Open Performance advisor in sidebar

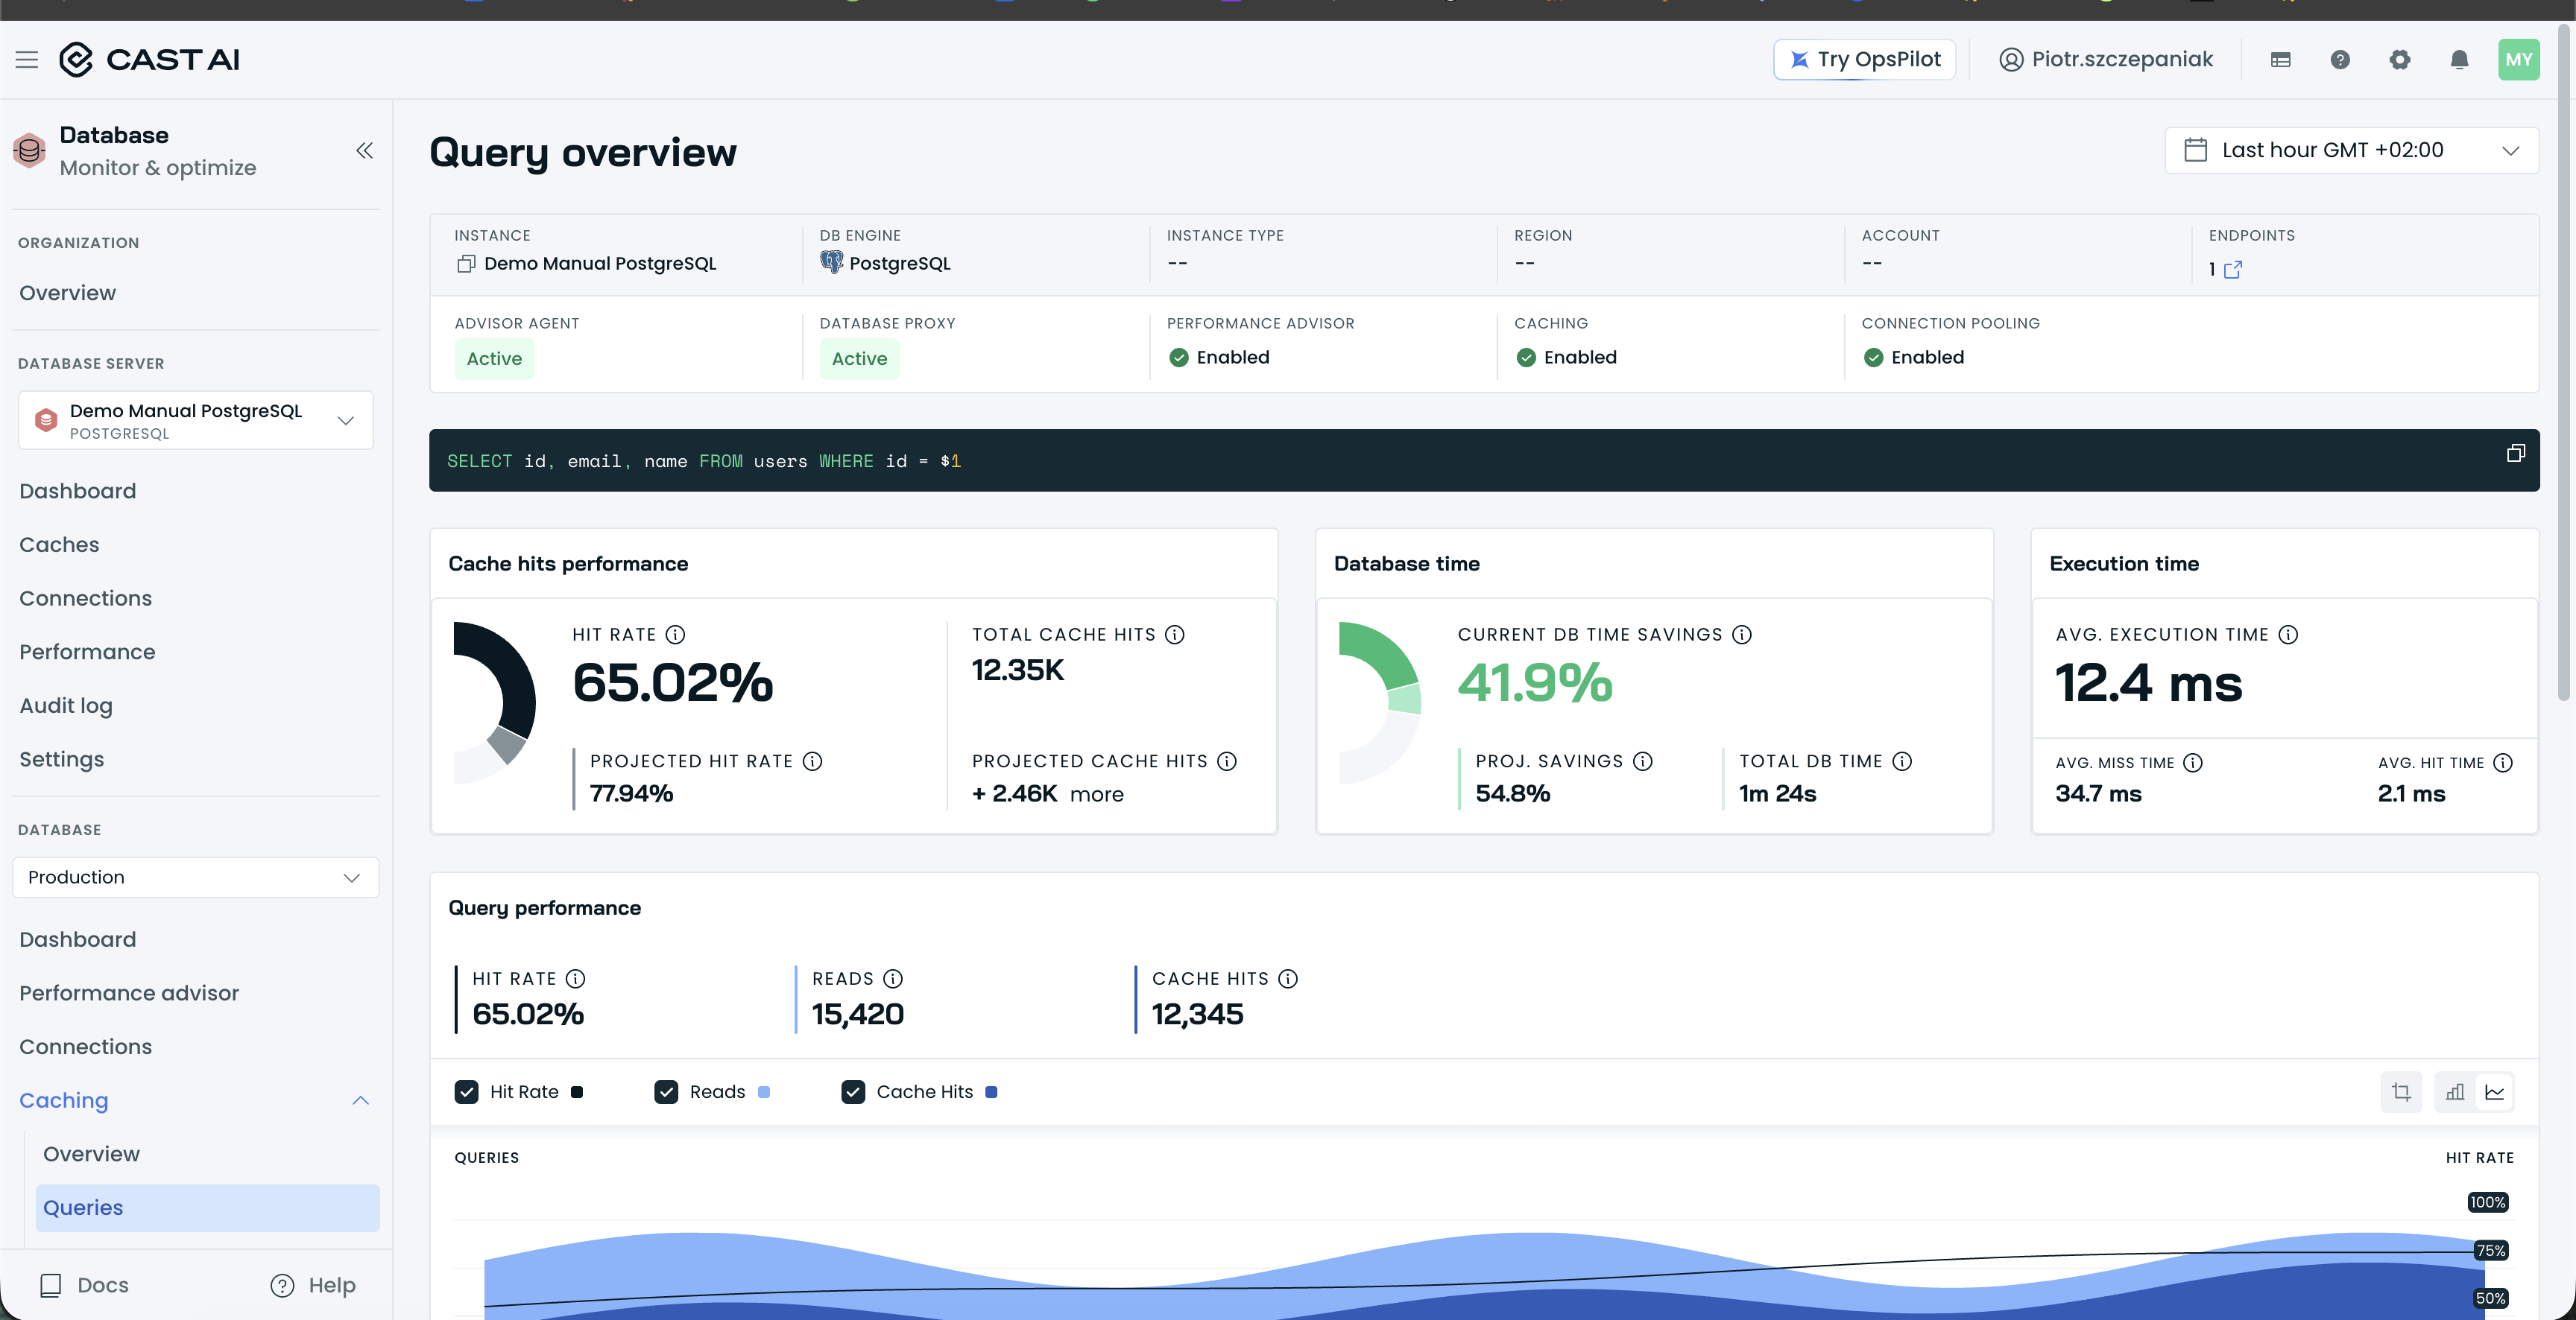[129, 993]
